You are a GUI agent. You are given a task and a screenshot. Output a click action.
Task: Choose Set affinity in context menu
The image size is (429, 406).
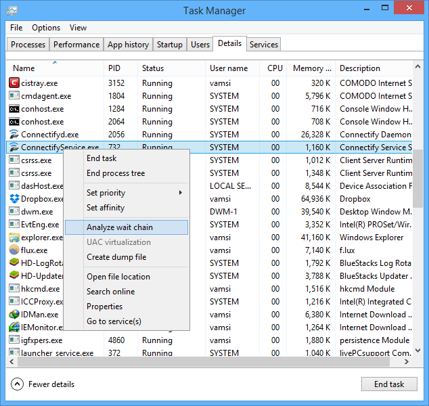[127, 207]
